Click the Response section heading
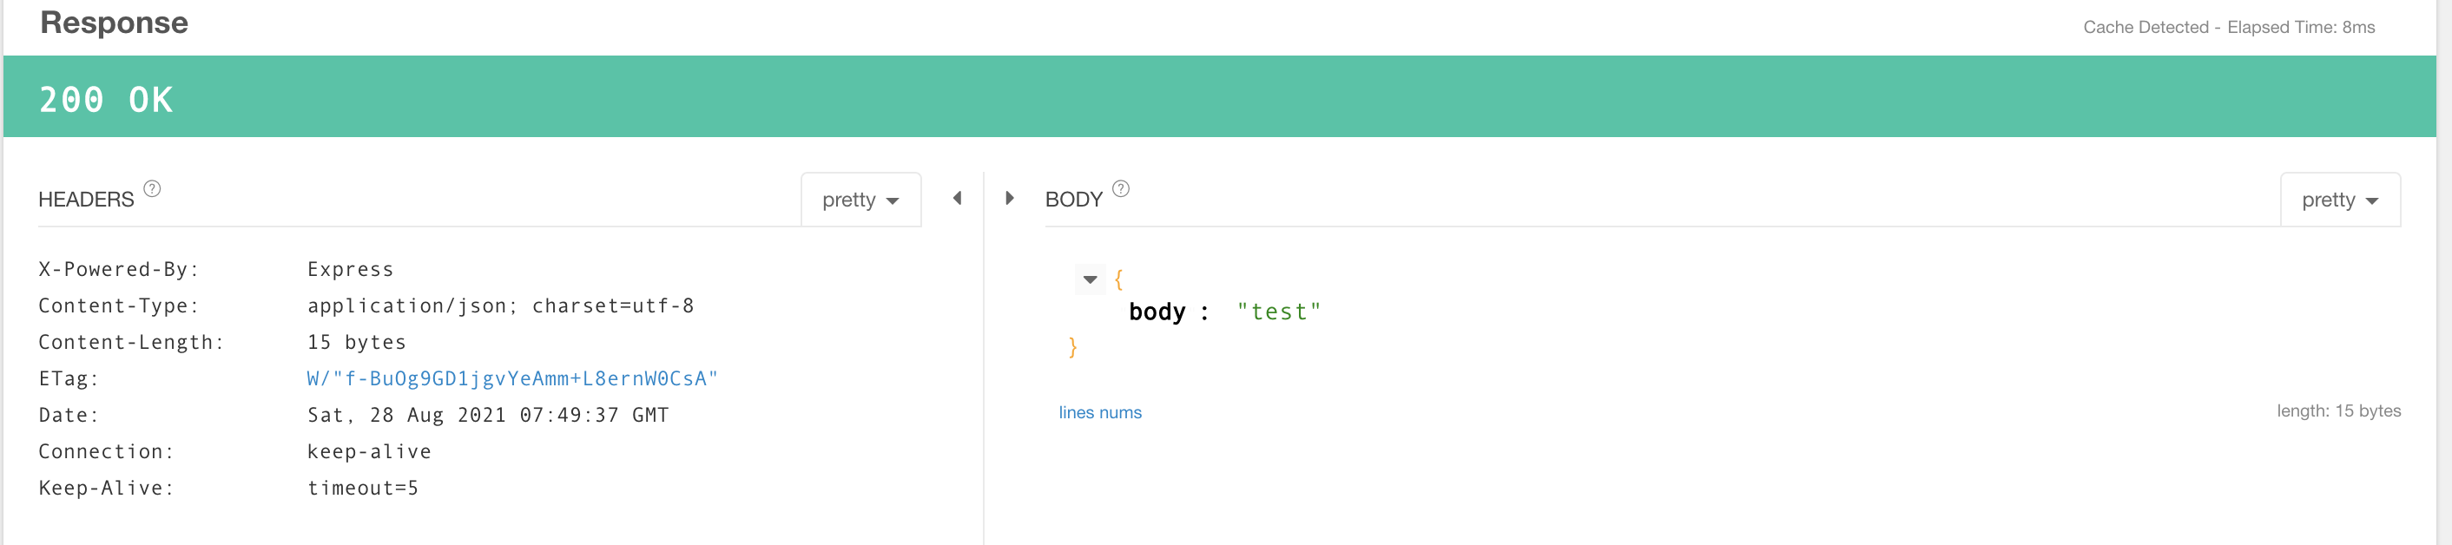 click(115, 22)
